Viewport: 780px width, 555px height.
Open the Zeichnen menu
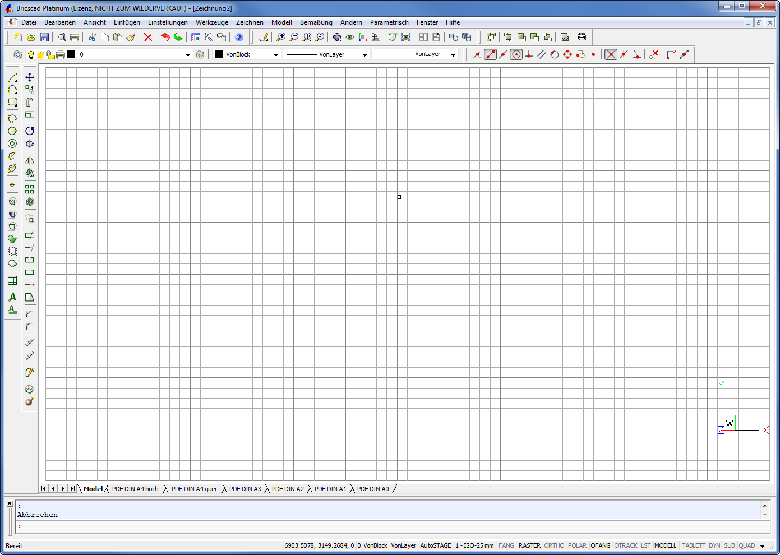(250, 22)
